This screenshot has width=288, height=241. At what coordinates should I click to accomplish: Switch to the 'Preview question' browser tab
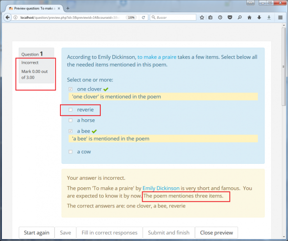click(34, 8)
